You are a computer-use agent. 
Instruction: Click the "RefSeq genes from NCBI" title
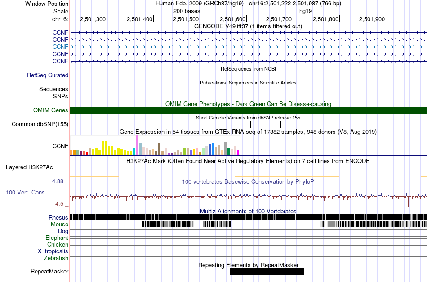[x=248, y=69]
